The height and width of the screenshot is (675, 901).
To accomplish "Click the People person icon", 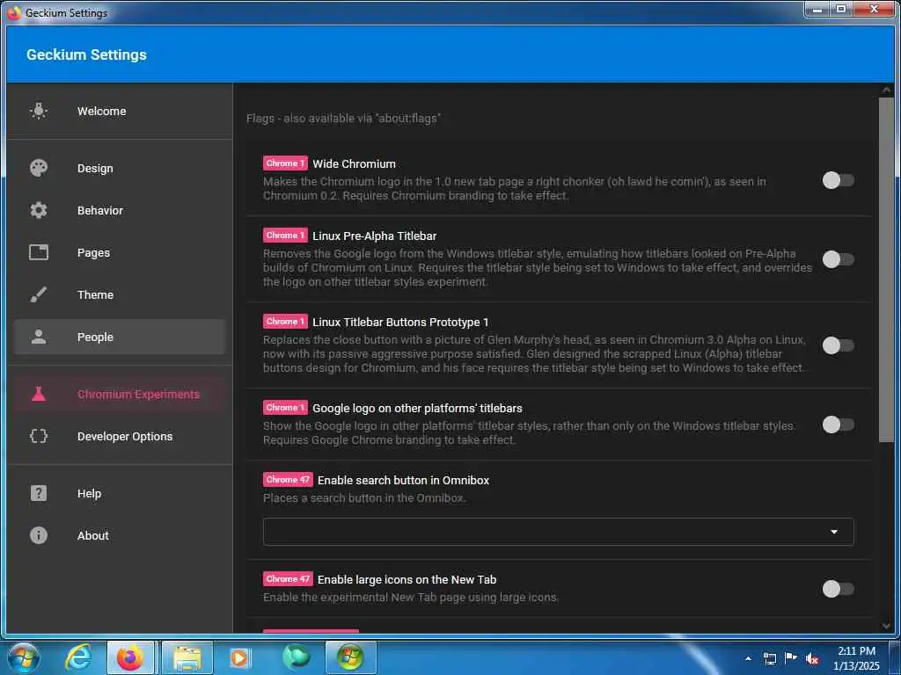I will click(x=39, y=337).
